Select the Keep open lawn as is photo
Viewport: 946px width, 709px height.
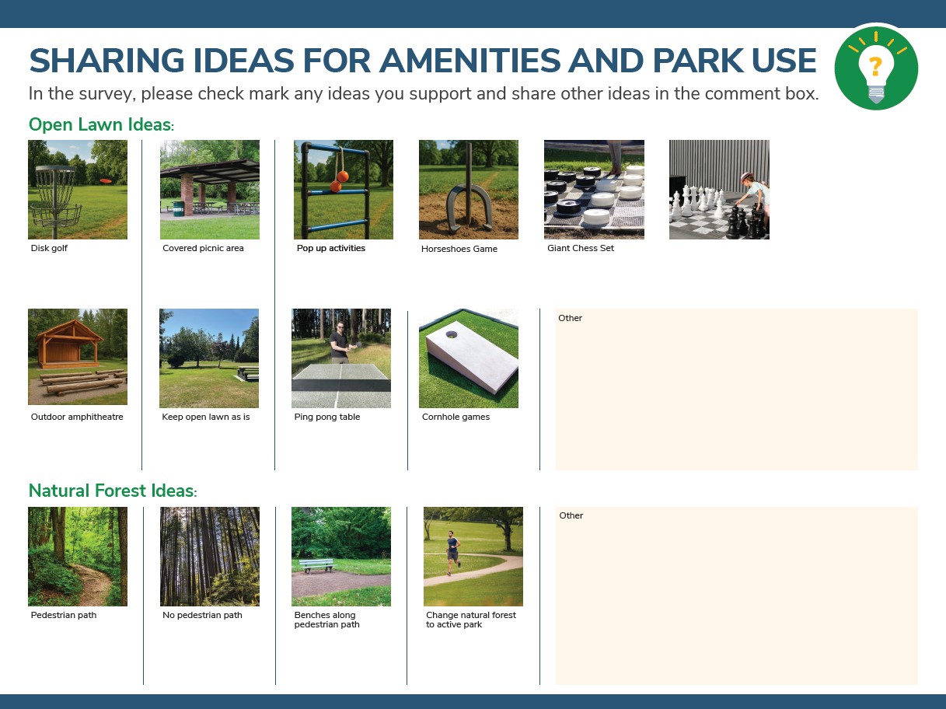click(209, 358)
